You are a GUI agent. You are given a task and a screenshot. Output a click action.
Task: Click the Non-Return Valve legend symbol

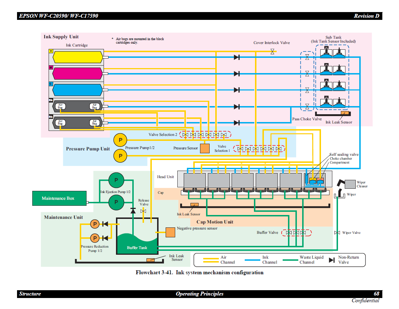[332, 260]
